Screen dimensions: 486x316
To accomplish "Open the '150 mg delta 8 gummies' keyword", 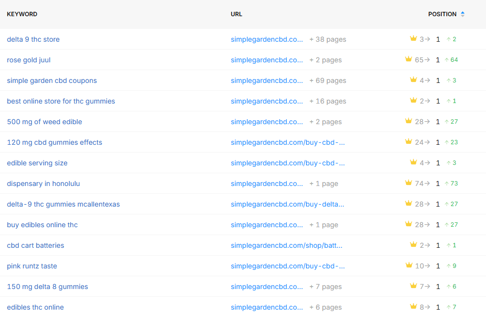I will pos(48,287).
